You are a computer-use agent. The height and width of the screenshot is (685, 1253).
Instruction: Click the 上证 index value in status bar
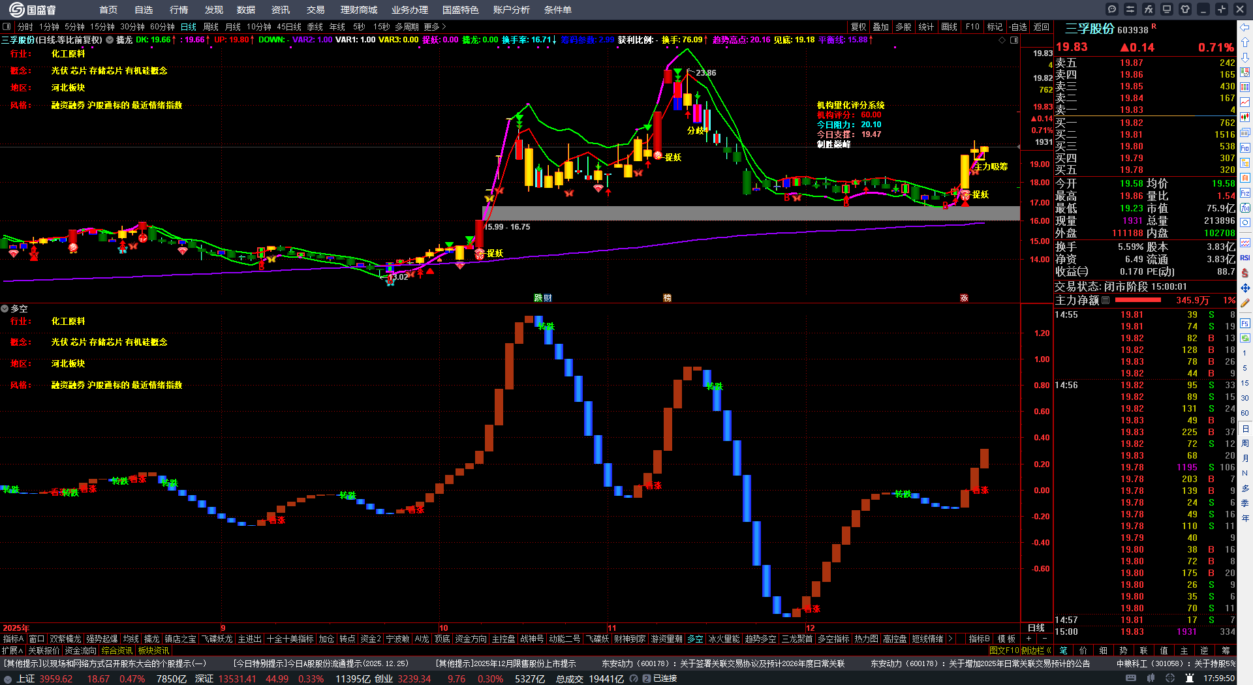coord(55,678)
